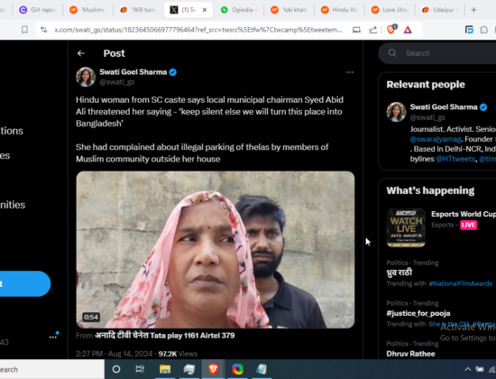Open Swati Goel Sharma in Relevant people
The image size is (496, 379).
click(444, 107)
